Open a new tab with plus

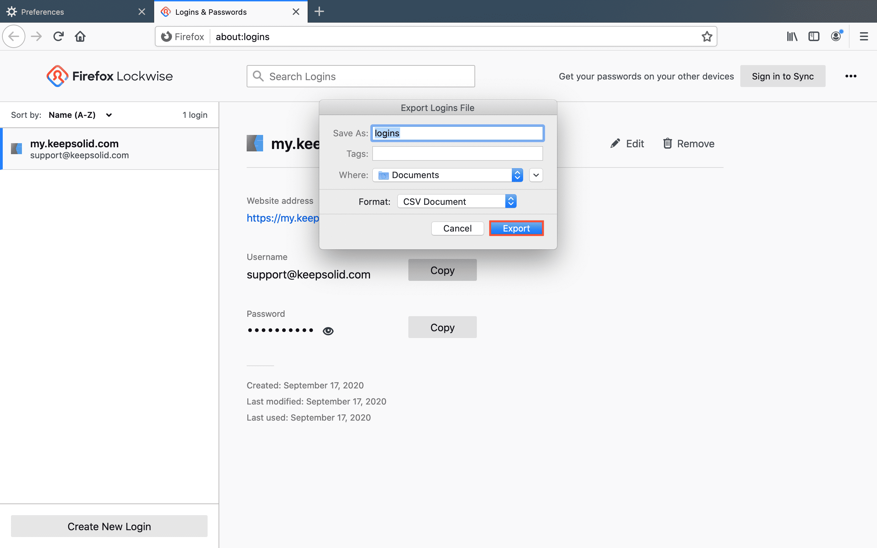[319, 12]
